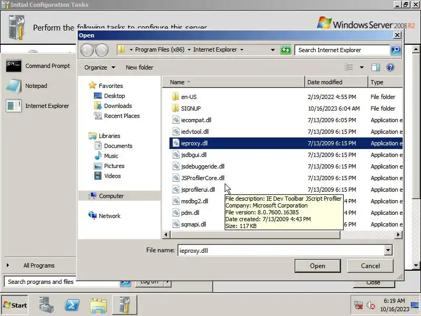Open the Documents library
Viewport: 421px width, 316px height.
coord(118,146)
